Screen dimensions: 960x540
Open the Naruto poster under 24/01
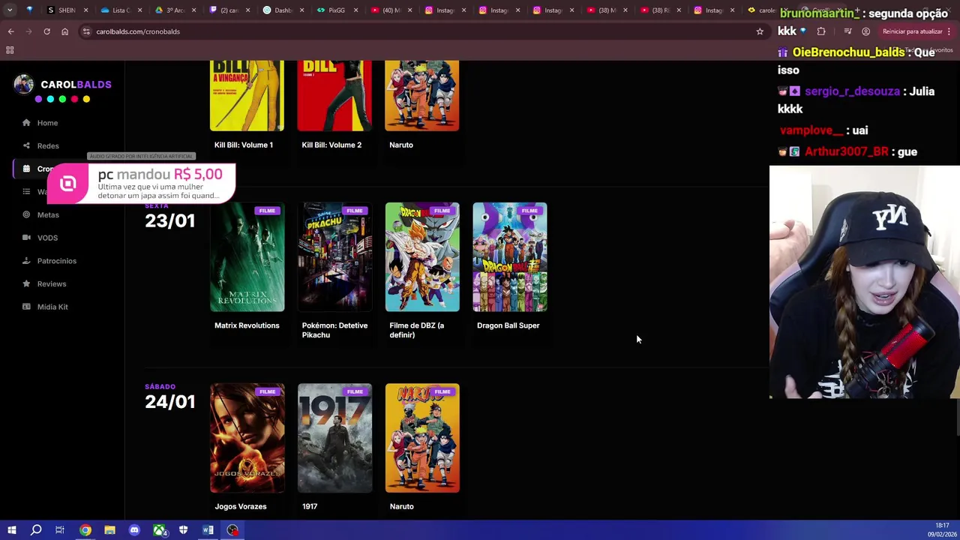pyautogui.click(x=422, y=438)
